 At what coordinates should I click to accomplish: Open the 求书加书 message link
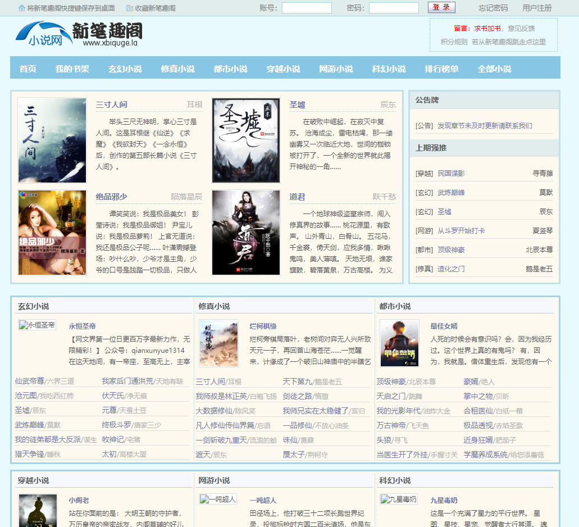487,29
